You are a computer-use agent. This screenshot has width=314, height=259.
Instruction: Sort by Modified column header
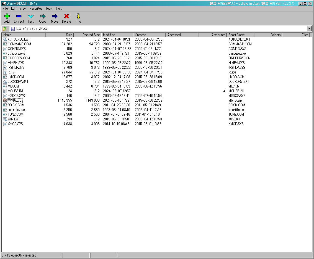coord(117,35)
